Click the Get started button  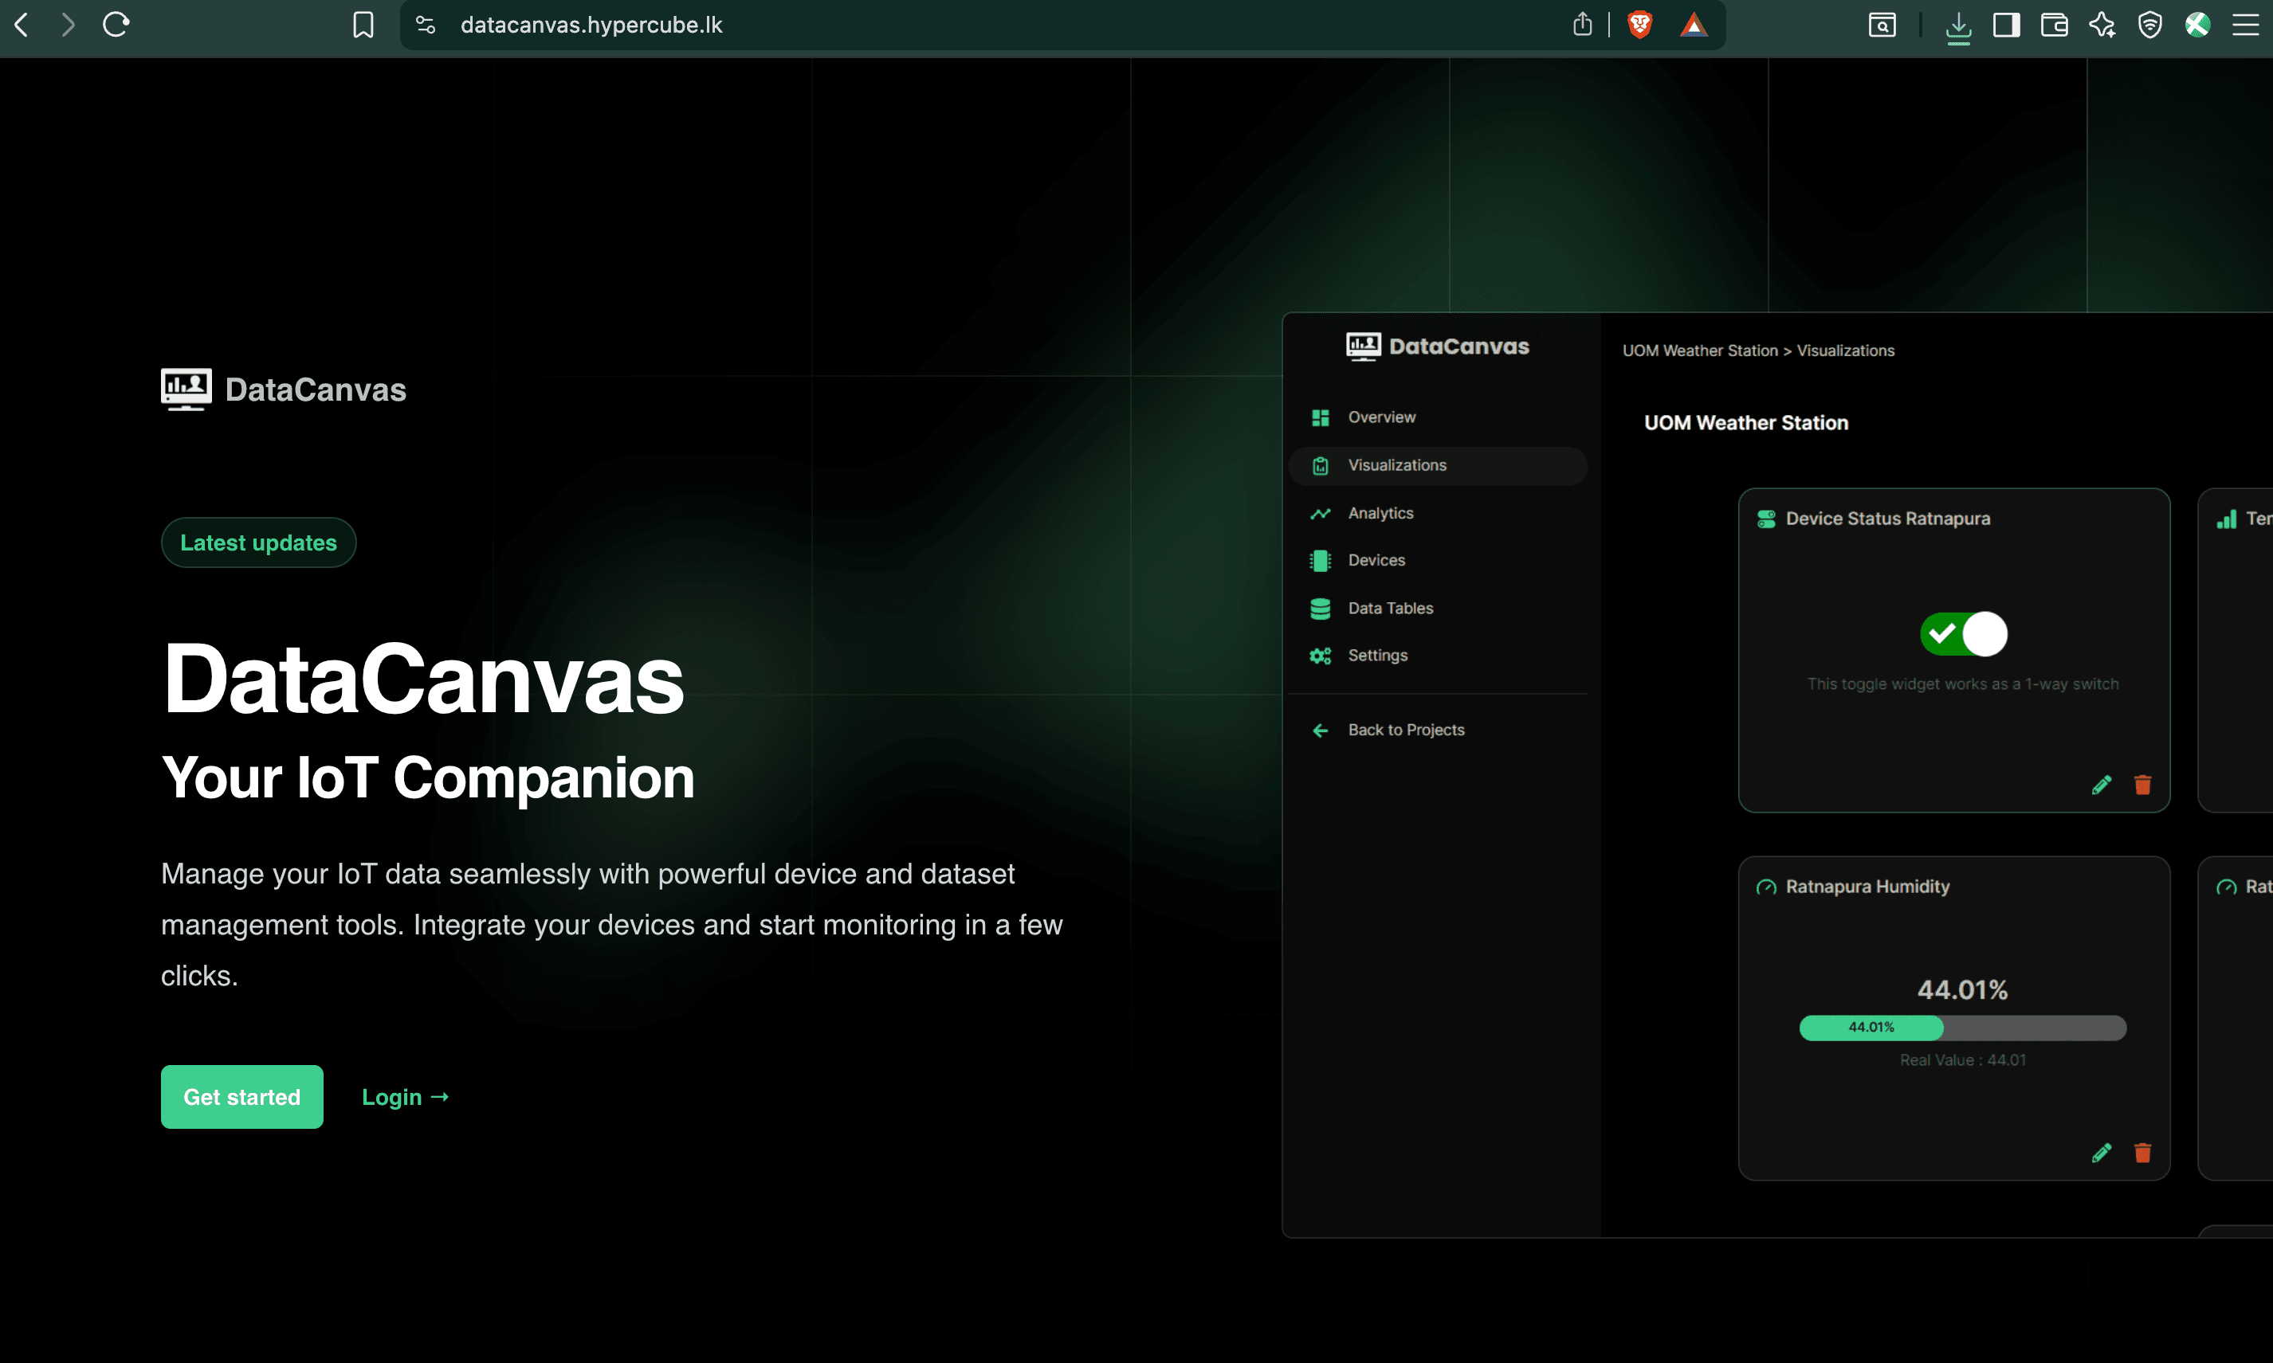point(241,1097)
